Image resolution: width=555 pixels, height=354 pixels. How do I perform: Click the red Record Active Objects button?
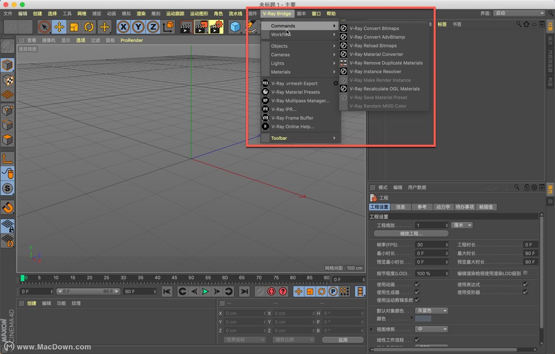271,292
